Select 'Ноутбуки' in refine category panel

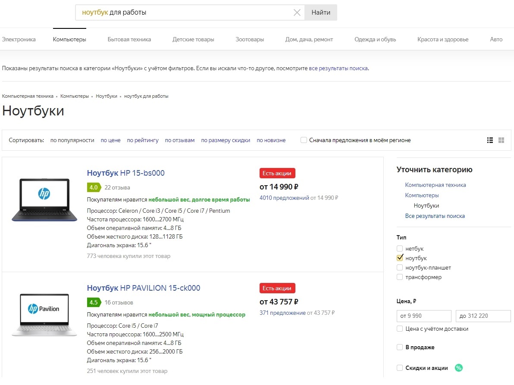[x=426, y=205]
